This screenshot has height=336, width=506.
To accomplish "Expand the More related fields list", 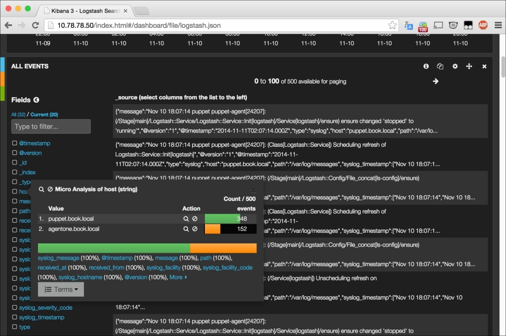I will 178,277.
